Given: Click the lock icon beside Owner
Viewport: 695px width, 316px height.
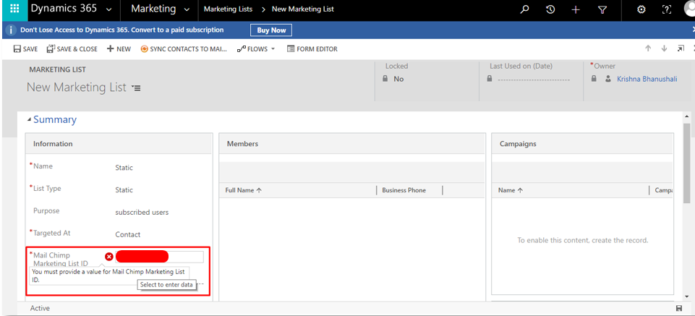Looking at the screenshot, I should click(595, 79).
